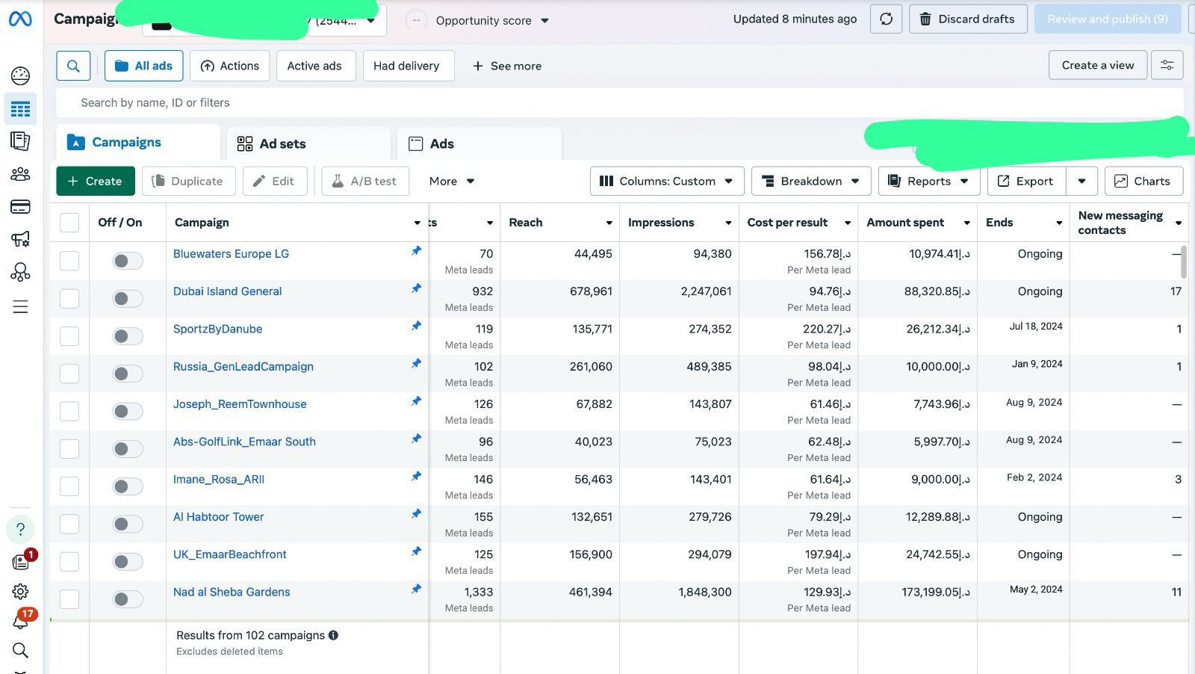Open Events Manager icon in sidebar
The image size is (1195, 674).
20,272
